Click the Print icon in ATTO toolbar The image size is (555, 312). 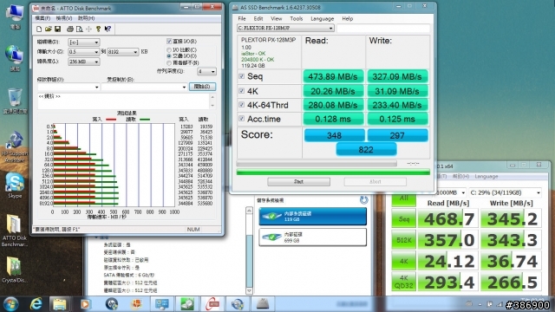(x=70, y=29)
